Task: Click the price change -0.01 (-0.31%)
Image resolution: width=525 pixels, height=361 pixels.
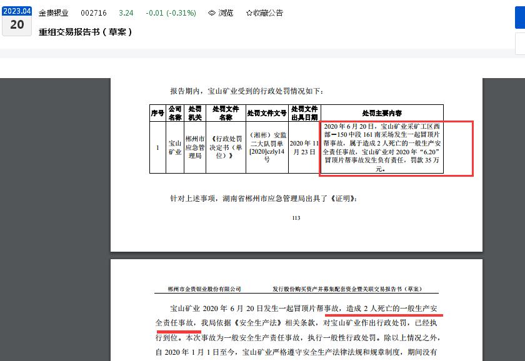Action: point(171,13)
